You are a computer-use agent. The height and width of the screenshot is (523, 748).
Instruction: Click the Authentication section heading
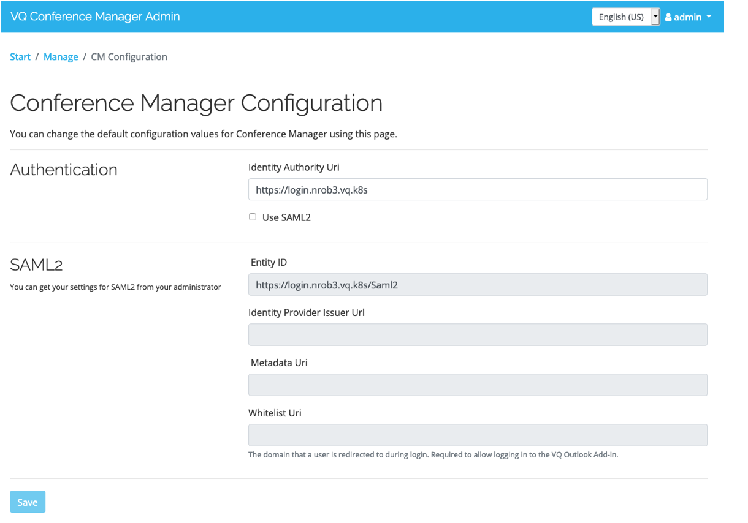coord(64,170)
